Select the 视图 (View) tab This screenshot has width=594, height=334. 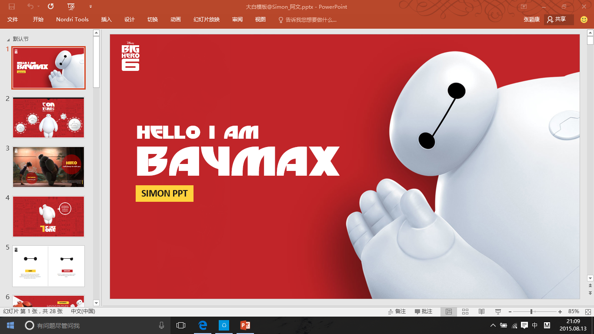coord(260,20)
